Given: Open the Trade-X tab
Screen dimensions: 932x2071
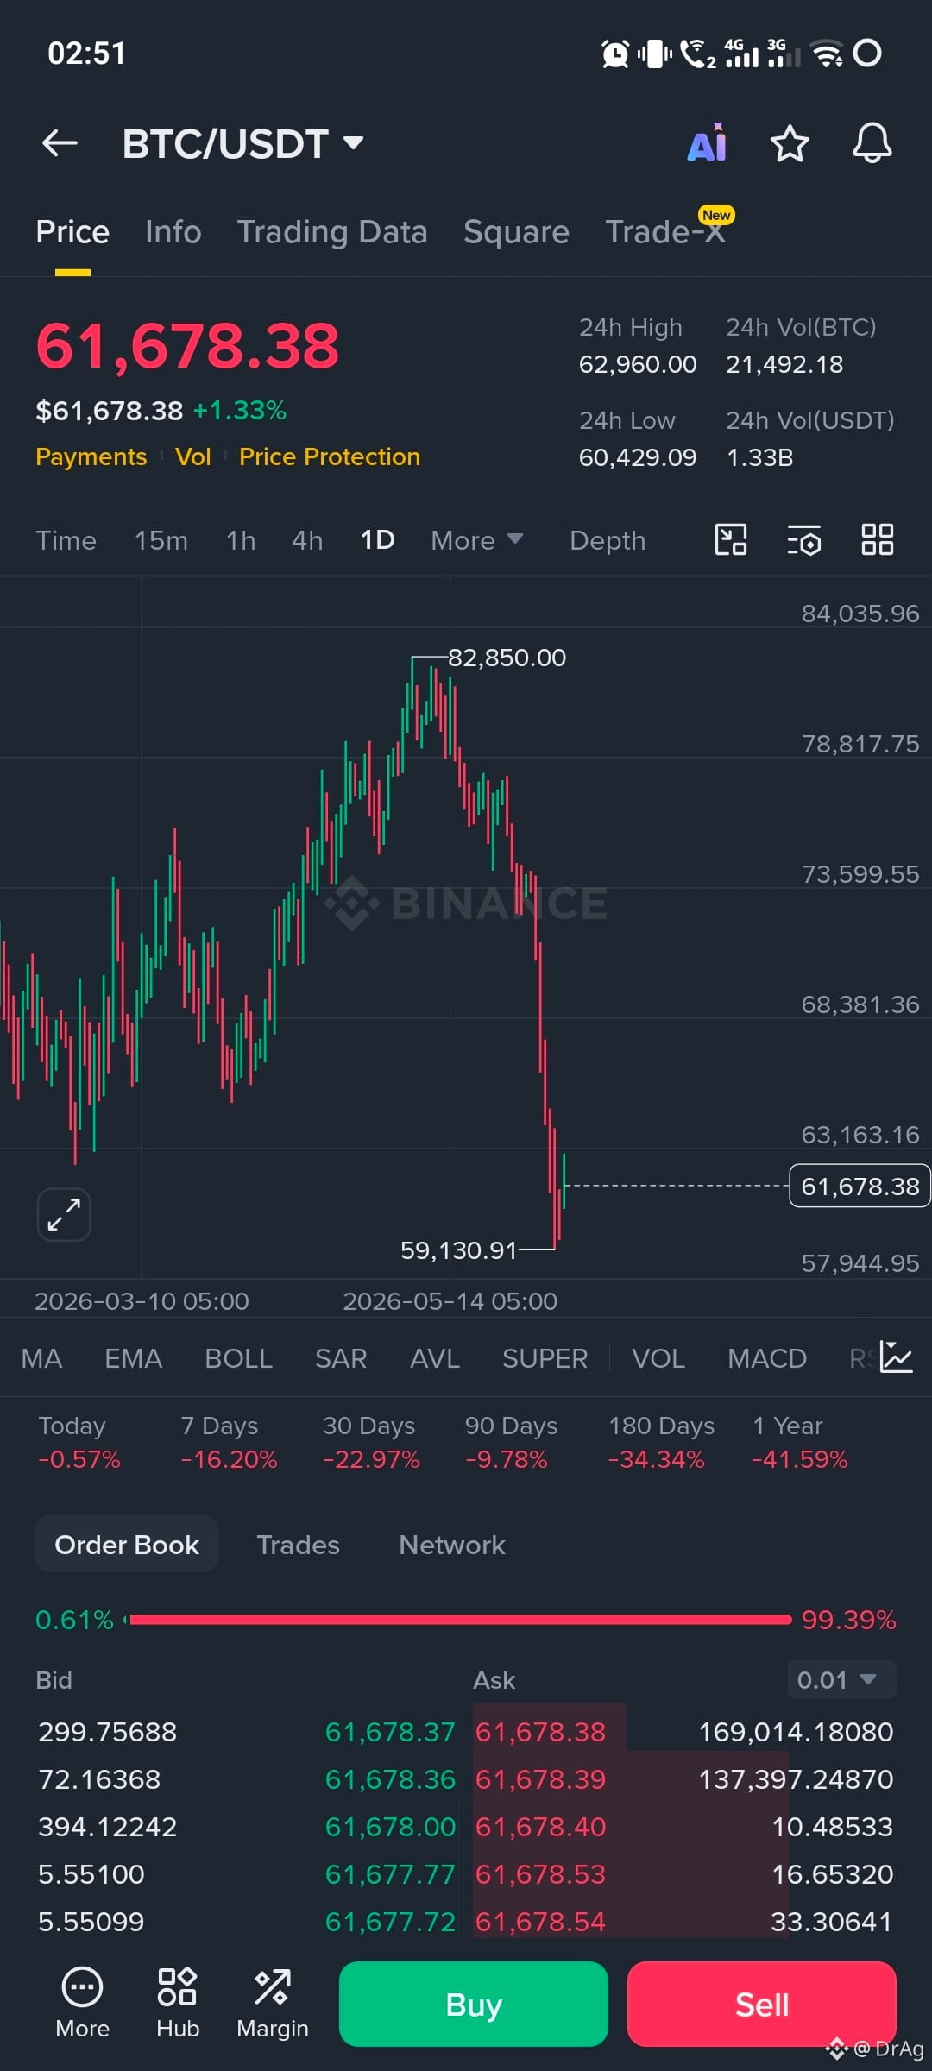Looking at the screenshot, I should pyautogui.click(x=665, y=232).
